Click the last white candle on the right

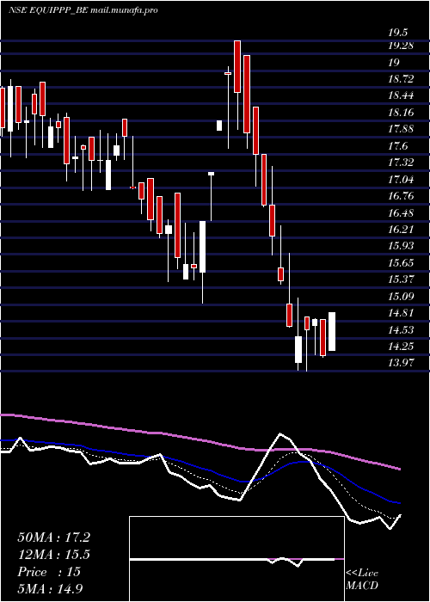point(332,331)
